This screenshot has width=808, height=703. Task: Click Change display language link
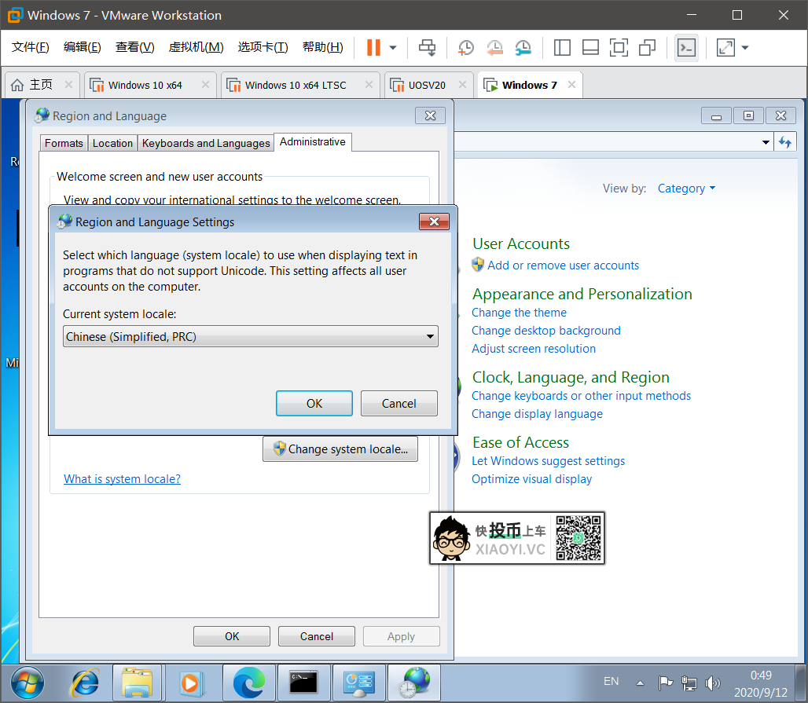pos(537,414)
